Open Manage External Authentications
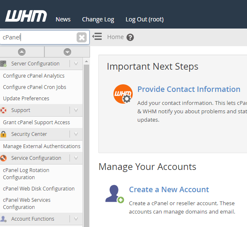The width and height of the screenshot is (247, 227). point(41,146)
